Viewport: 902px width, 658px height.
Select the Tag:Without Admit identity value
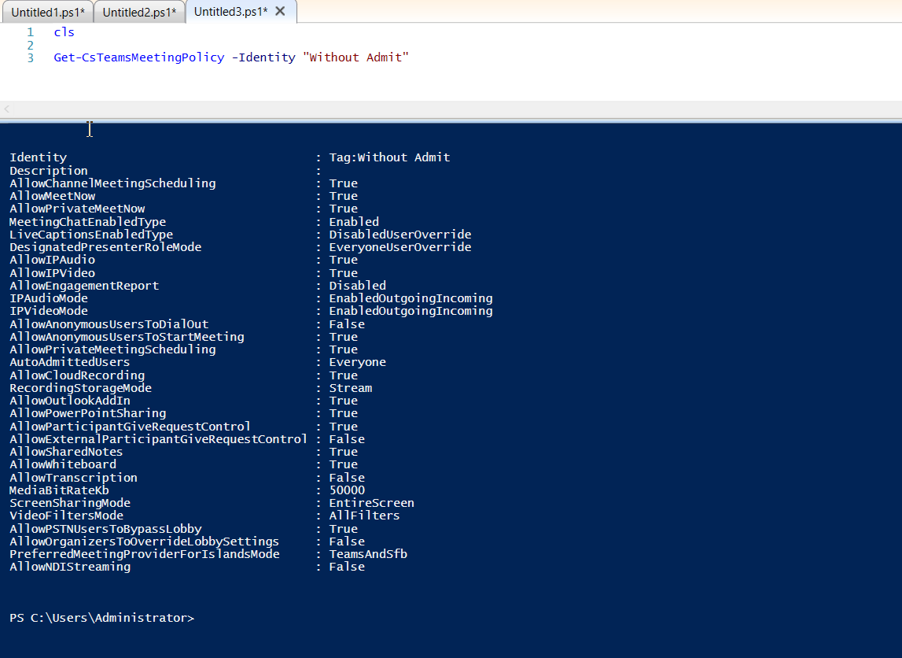390,157
